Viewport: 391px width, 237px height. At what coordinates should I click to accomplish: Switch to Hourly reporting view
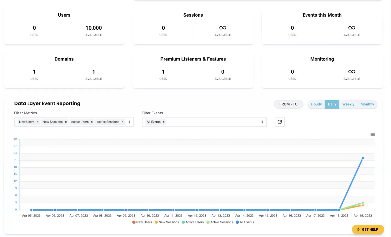click(x=316, y=104)
